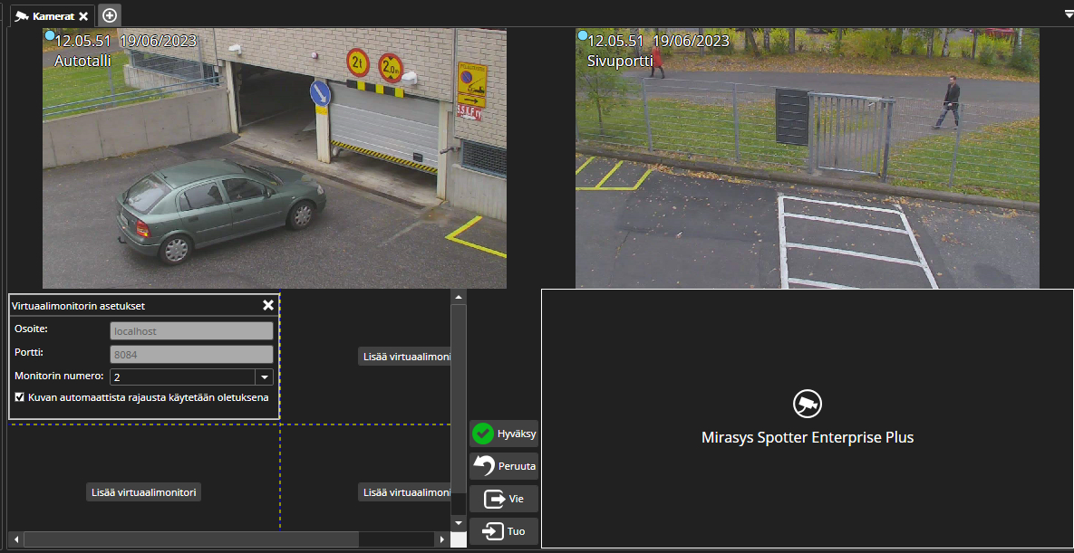Close the Kamerat tab

pos(83,16)
